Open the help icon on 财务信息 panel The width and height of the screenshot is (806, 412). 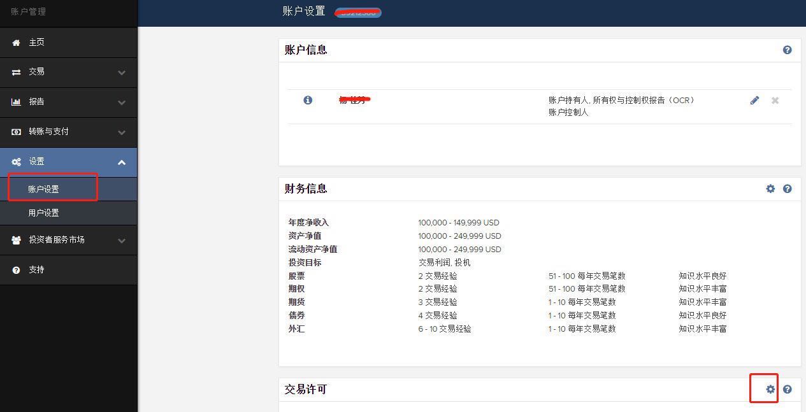(788, 188)
